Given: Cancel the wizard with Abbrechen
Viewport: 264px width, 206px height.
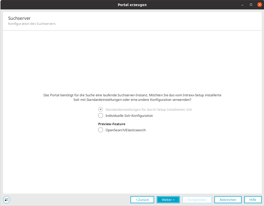Looking at the screenshot, I should coord(228,200).
